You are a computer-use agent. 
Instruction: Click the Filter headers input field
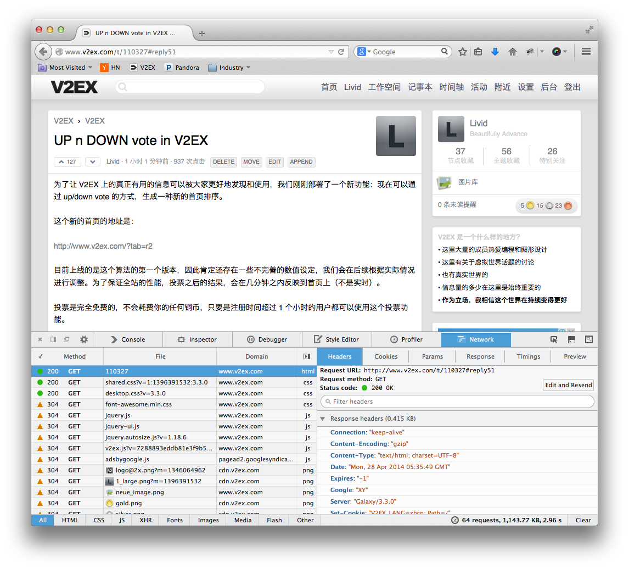(x=457, y=401)
